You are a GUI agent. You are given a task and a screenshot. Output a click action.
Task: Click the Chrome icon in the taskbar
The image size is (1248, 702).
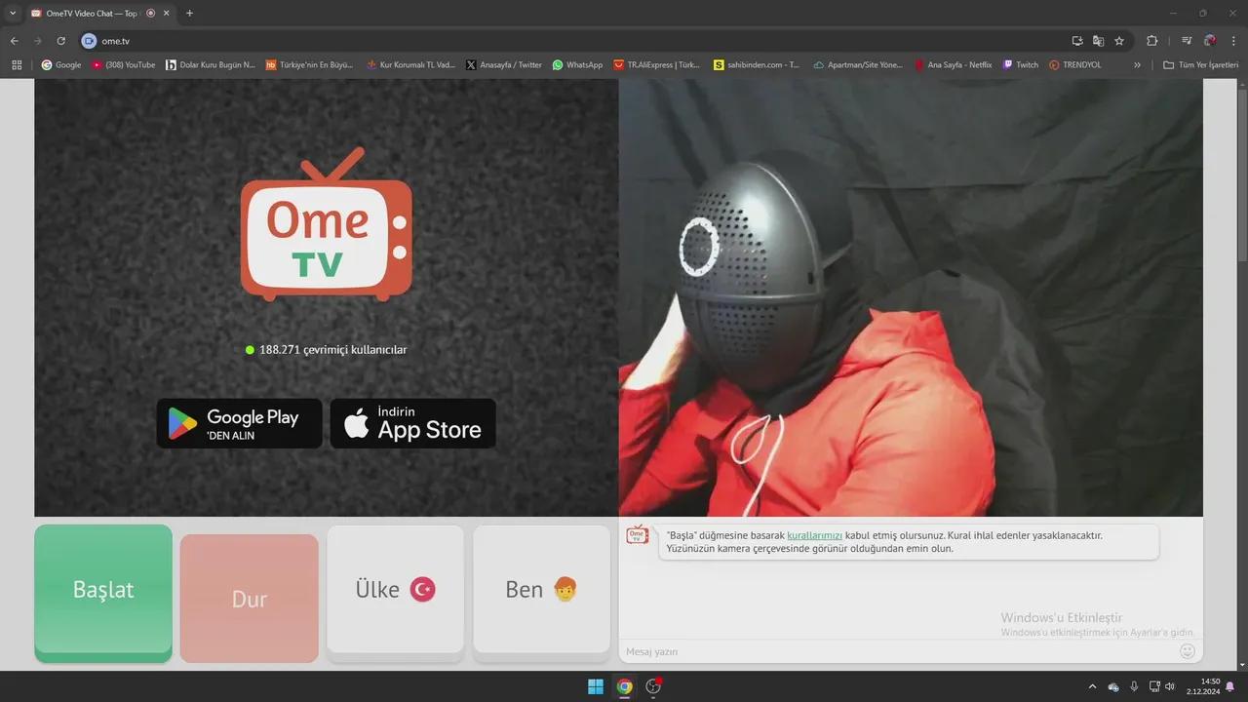coord(625,686)
